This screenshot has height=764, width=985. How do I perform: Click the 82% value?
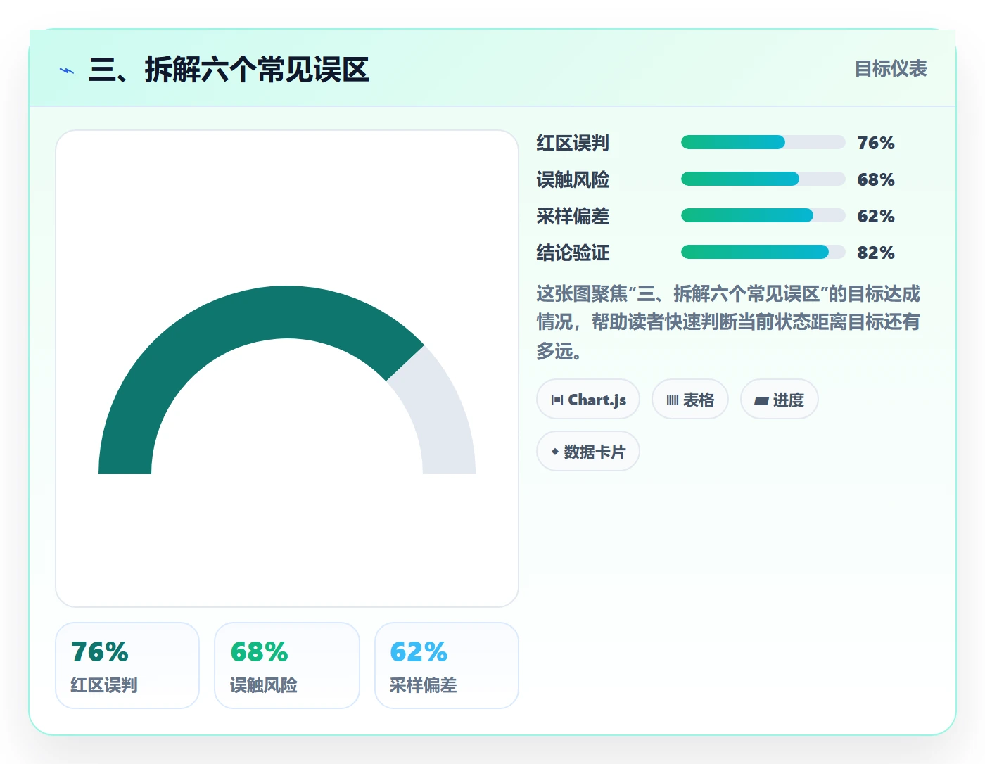pyautogui.click(x=876, y=253)
